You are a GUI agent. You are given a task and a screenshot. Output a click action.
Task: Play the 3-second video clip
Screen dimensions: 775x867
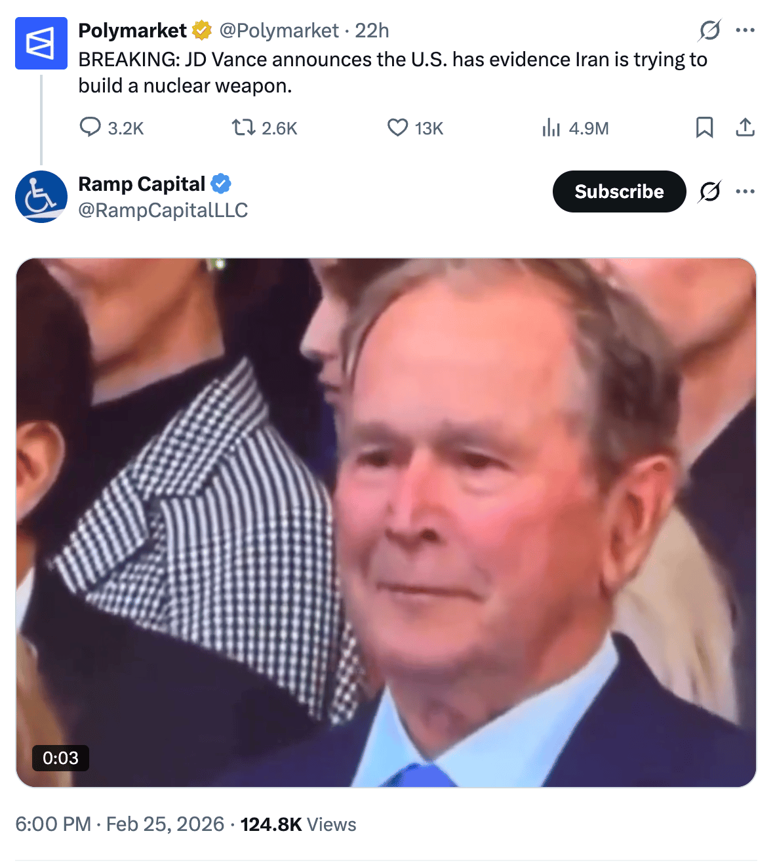click(x=386, y=522)
